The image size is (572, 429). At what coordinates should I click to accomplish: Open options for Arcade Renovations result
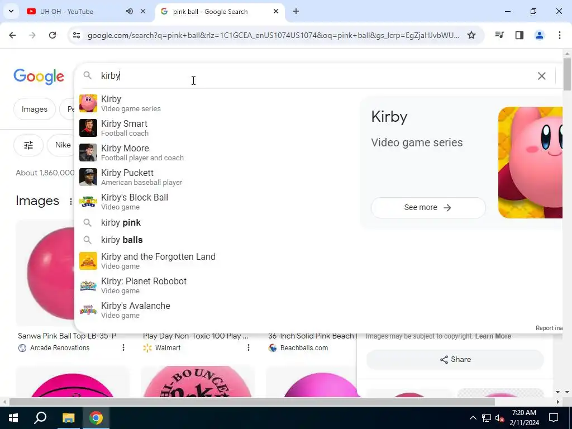tap(123, 347)
